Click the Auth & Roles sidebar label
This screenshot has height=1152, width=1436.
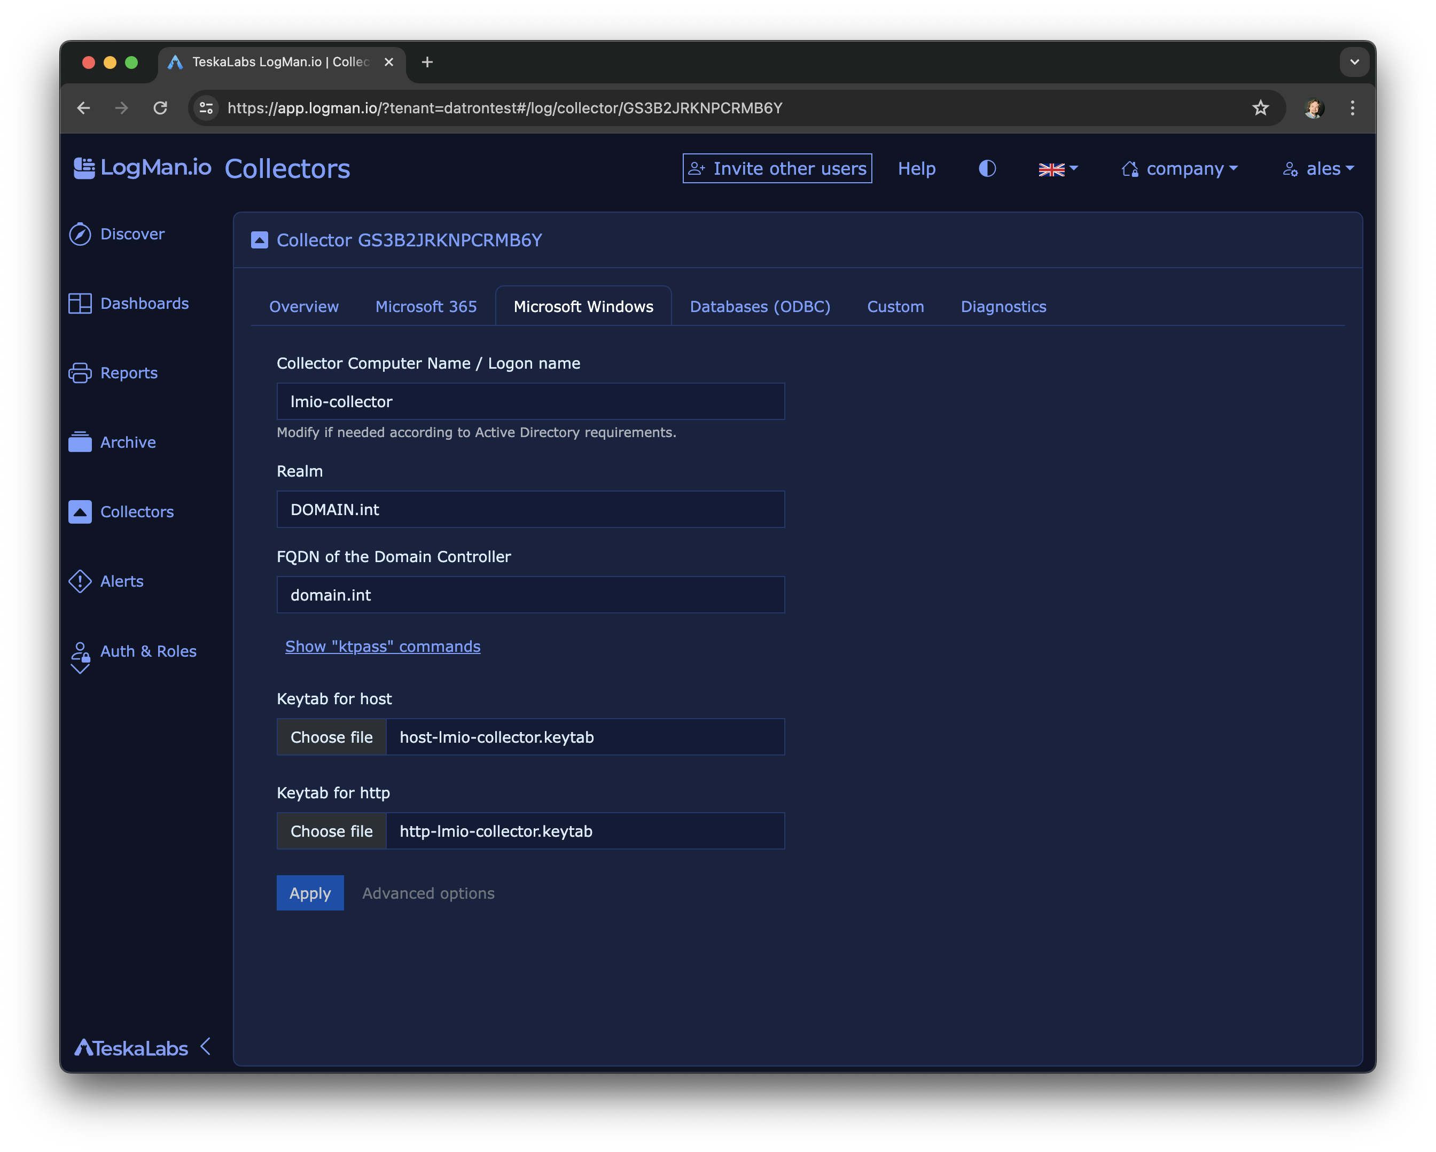(x=149, y=651)
